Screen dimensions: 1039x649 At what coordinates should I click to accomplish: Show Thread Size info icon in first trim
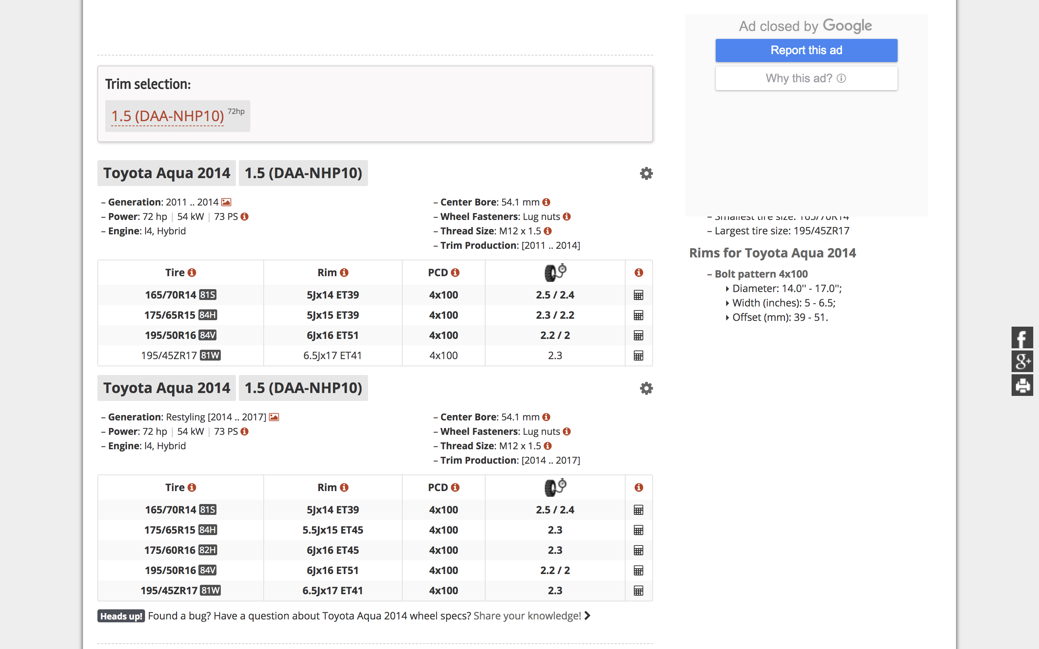coord(547,231)
